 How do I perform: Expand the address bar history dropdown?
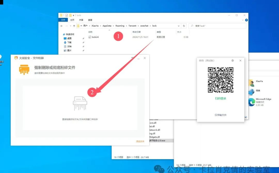pyautogui.click(x=179, y=26)
